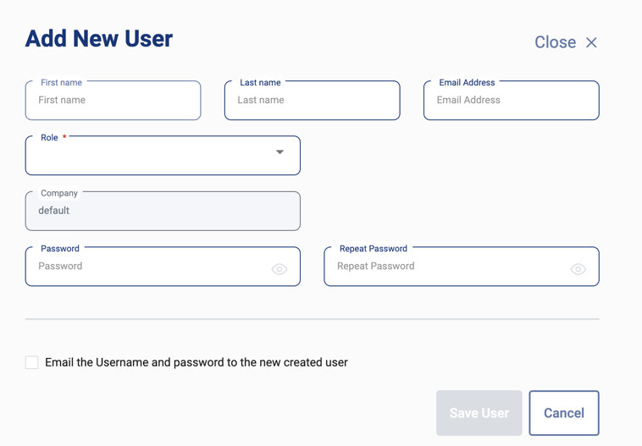The image size is (642, 446).
Task: Click the red required asterisk beside Role
Action: [64, 137]
